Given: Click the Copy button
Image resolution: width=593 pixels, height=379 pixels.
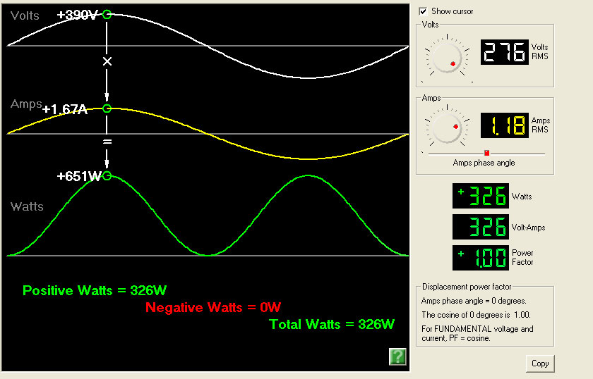Looking at the screenshot, I should tap(540, 364).
